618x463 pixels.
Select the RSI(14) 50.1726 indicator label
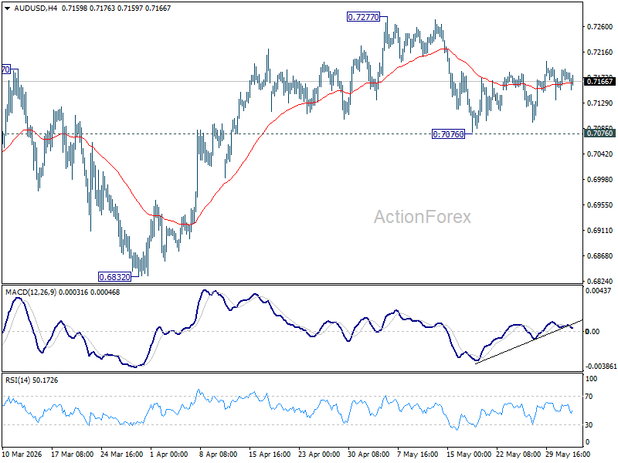coord(32,380)
